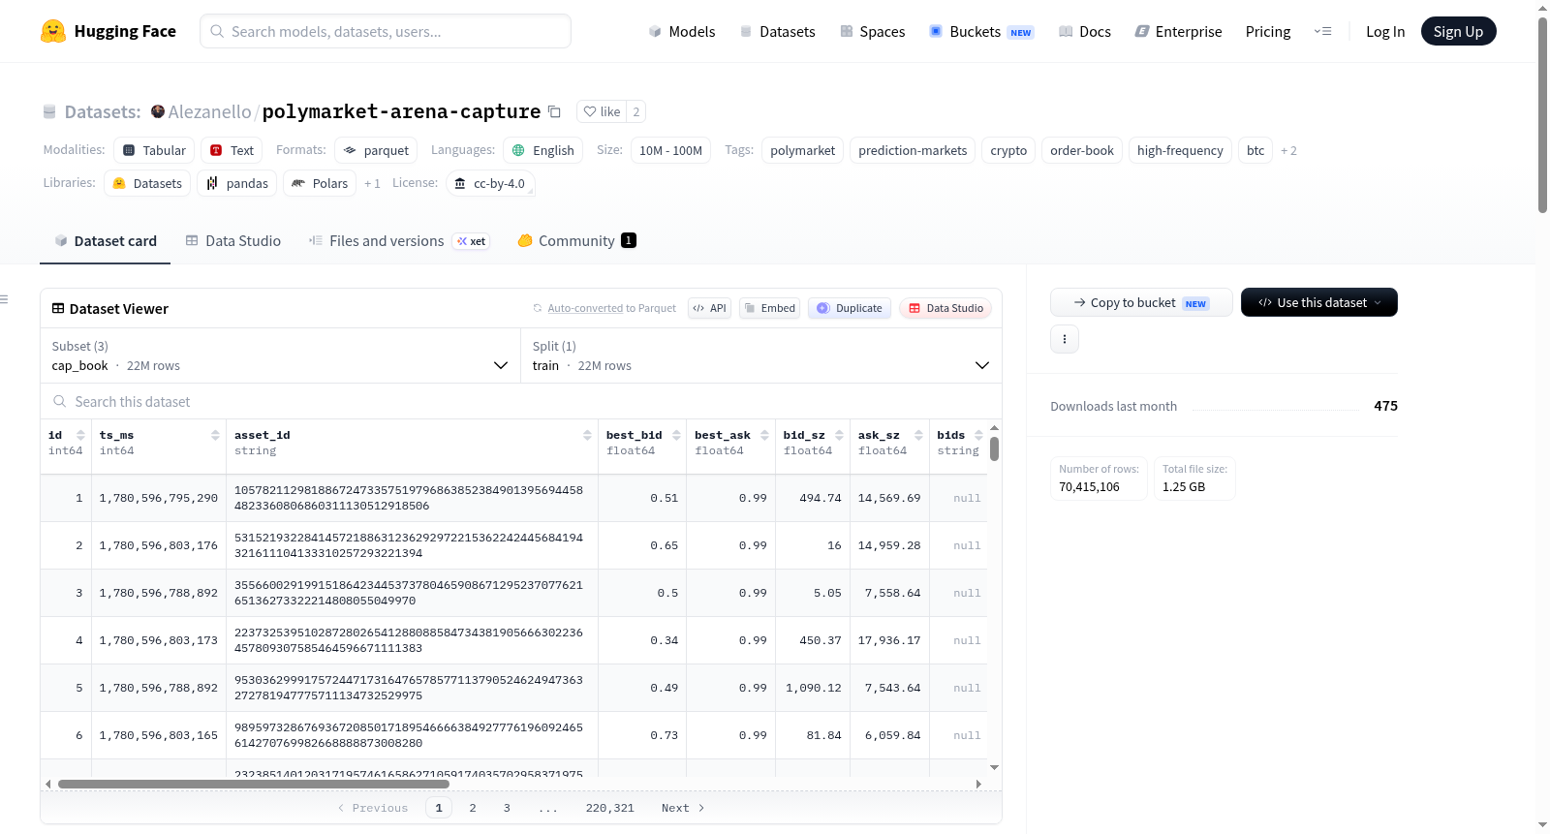This screenshot has width=1550, height=834.
Task: Click the table horizontal scrollbar
Action: [253, 784]
